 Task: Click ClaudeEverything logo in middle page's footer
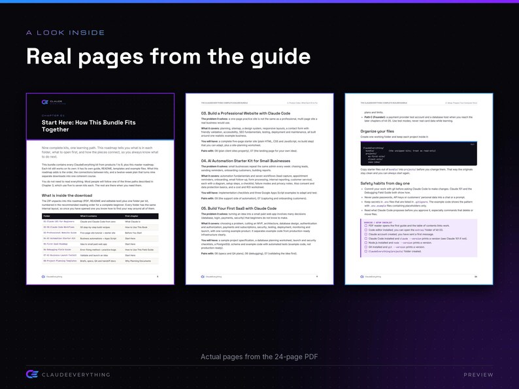203,277
